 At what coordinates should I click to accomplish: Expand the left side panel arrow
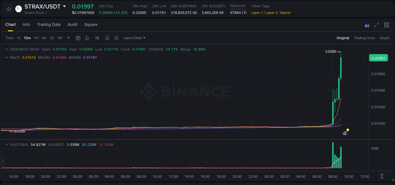3,161
